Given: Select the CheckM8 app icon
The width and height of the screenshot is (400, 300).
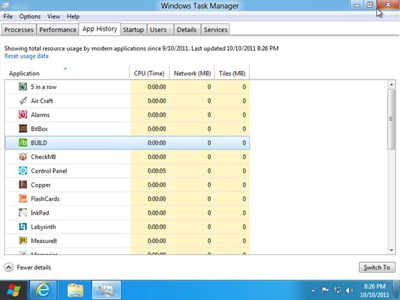Looking at the screenshot, I should pyautogui.click(x=23, y=157).
